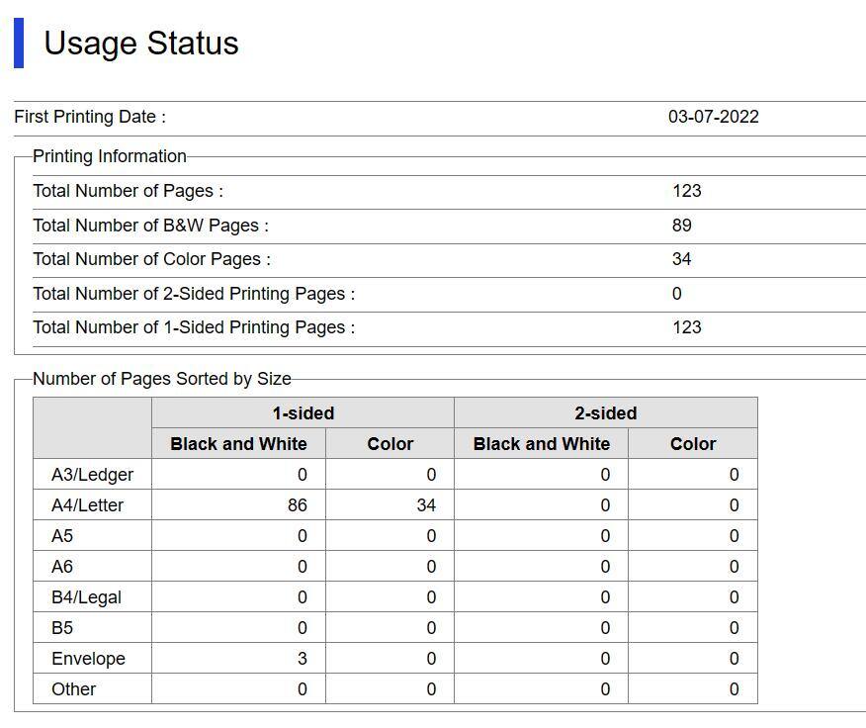The width and height of the screenshot is (866, 728).
Task: Select the Envelope count cell showing 3
Action: (302, 659)
